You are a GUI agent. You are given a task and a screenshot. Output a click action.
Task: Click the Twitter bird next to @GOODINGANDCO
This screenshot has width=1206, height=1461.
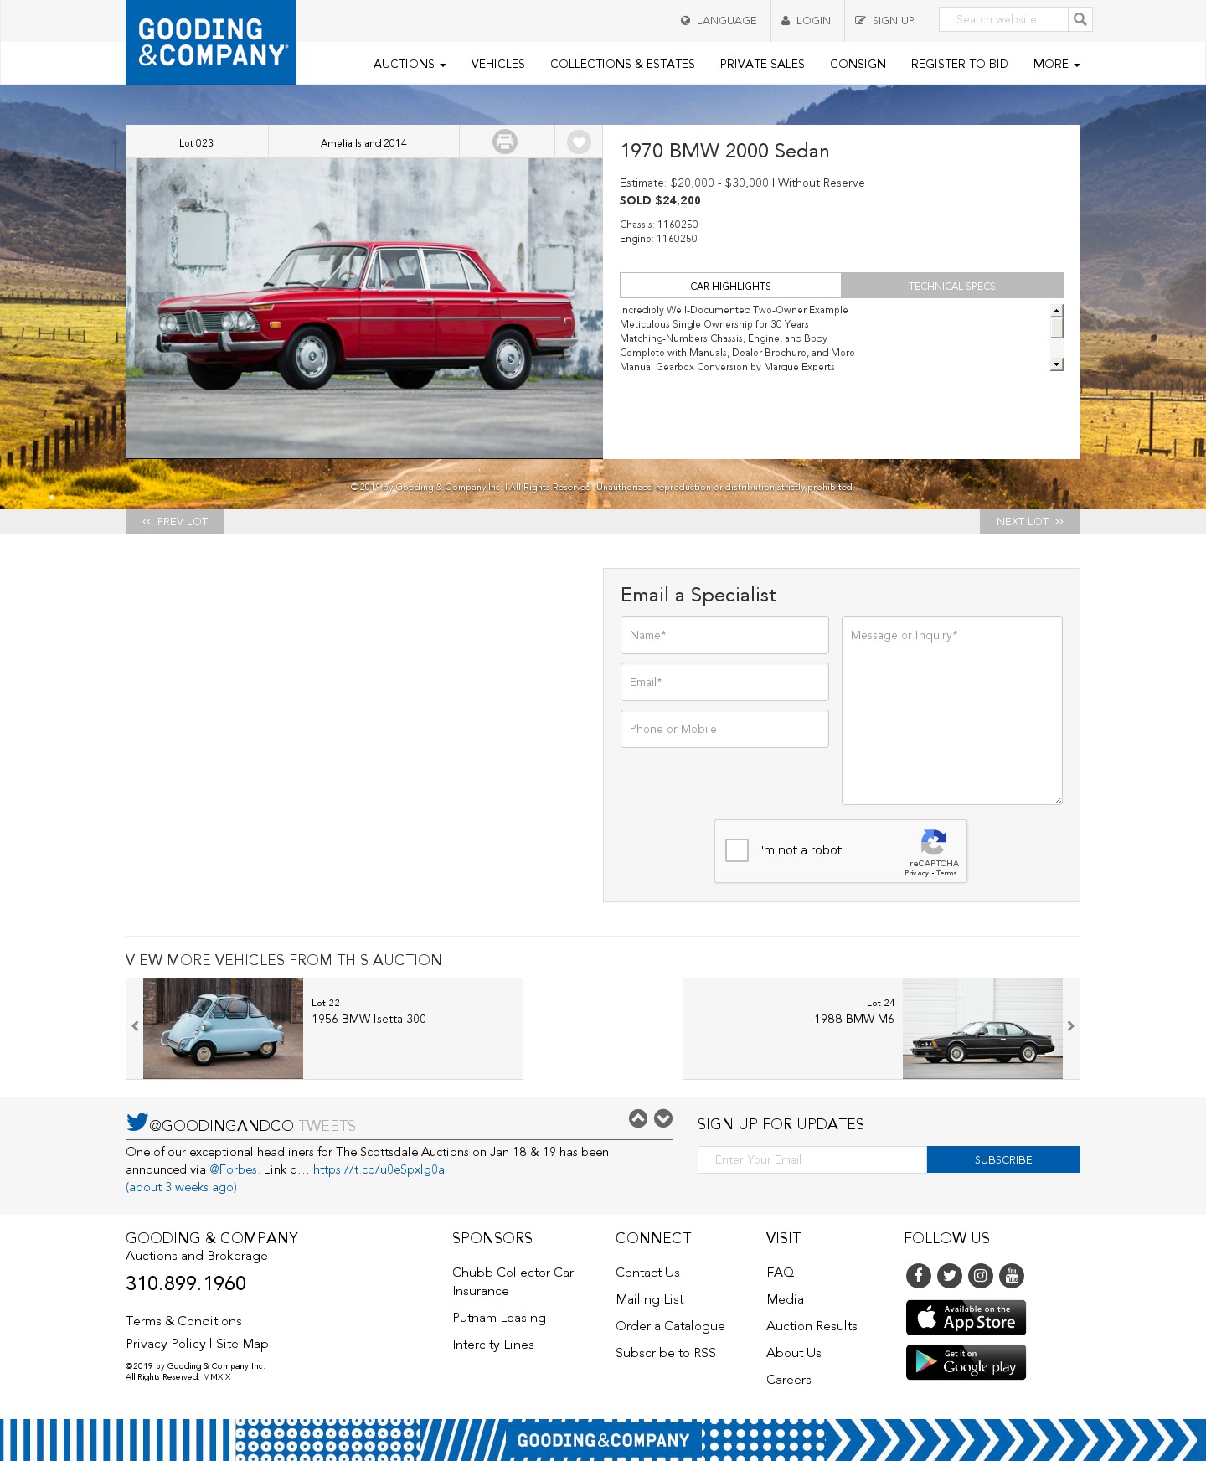click(137, 1122)
